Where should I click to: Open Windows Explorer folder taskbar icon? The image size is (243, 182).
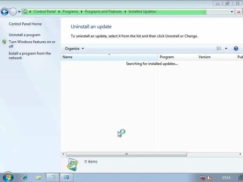tap(39, 177)
